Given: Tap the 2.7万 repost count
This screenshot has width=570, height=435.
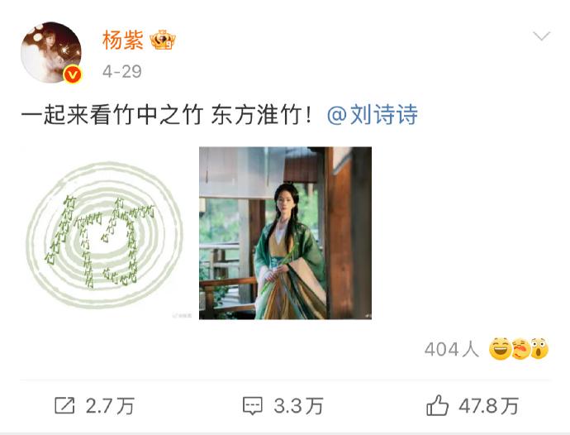Looking at the screenshot, I should click(x=110, y=406).
